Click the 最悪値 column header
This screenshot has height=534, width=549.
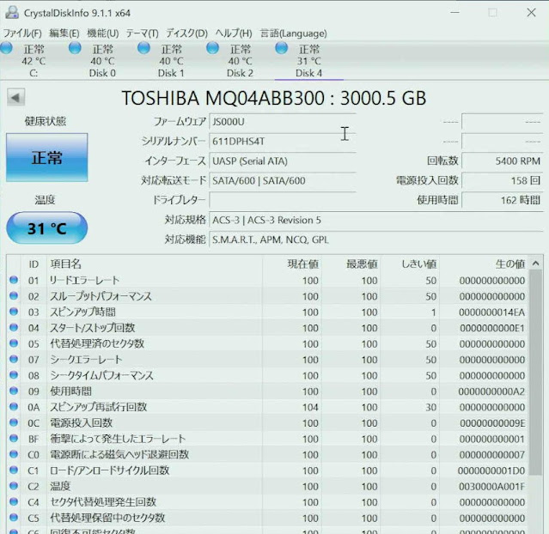[x=362, y=264]
